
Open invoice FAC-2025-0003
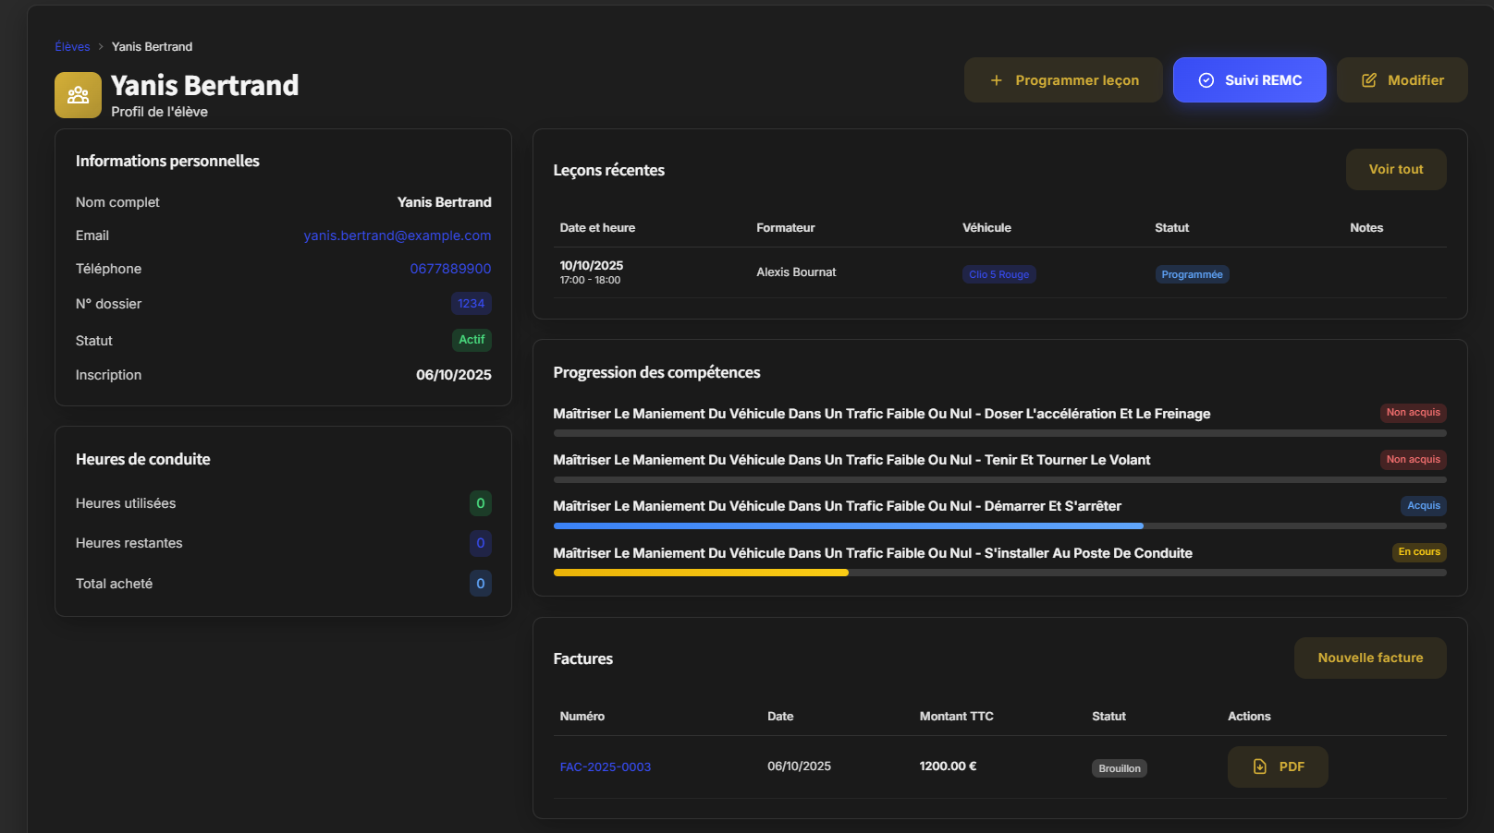pos(605,767)
